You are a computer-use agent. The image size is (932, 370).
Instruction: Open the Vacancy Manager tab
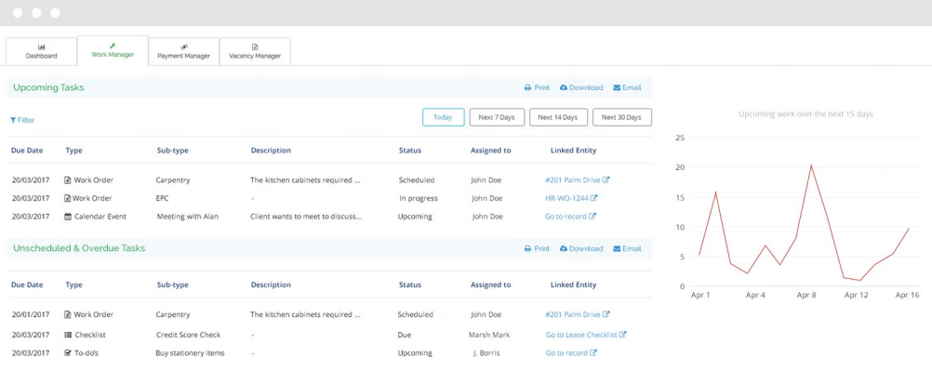pos(255,51)
